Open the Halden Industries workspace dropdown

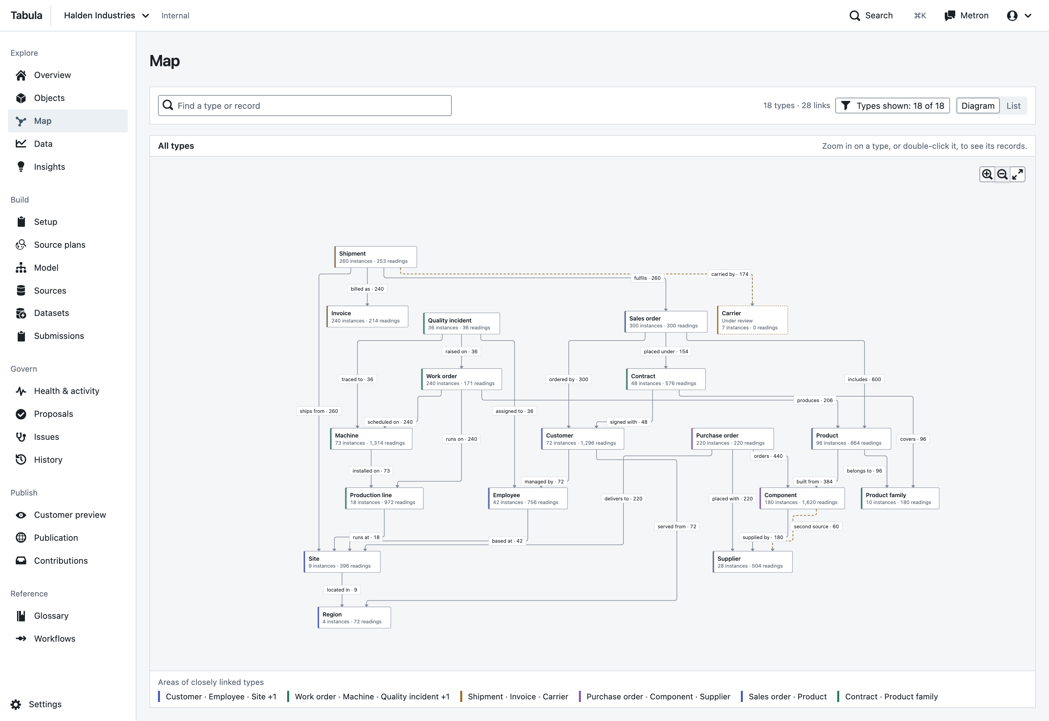pyautogui.click(x=107, y=15)
